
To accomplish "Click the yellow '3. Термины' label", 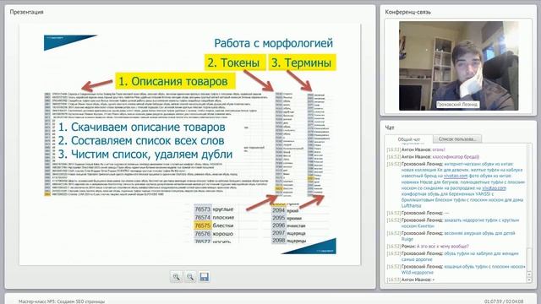I will coord(303,62).
